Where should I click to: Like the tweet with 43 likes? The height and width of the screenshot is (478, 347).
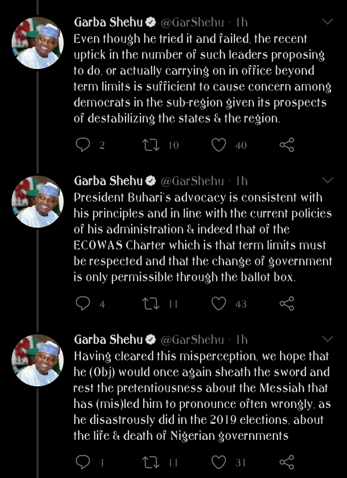tap(219, 303)
